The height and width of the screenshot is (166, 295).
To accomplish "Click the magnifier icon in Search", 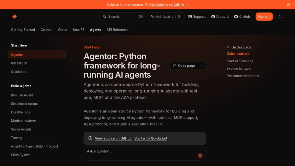I will (104, 17).
